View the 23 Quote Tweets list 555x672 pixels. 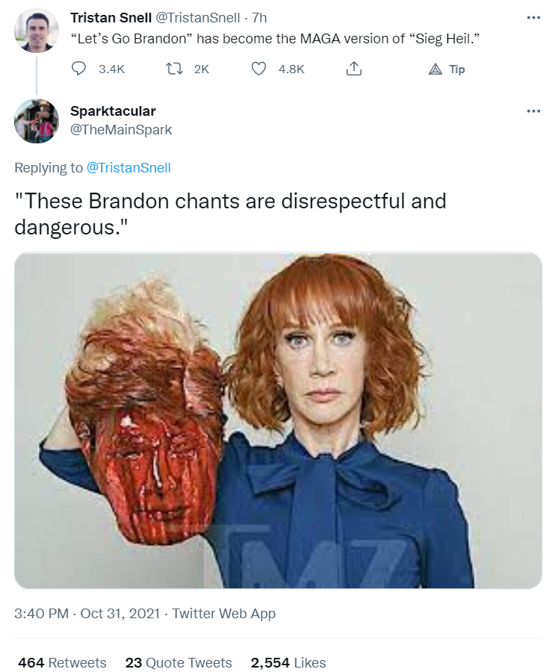tap(179, 662)
